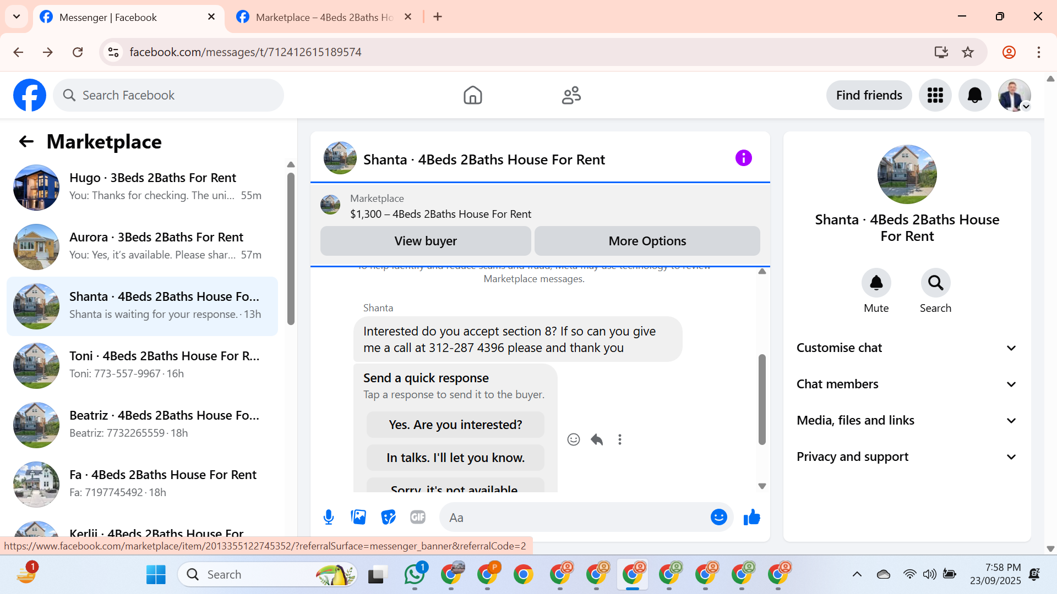
Task: Click the house thumbnail in info panel
Action: click(907, 174)
